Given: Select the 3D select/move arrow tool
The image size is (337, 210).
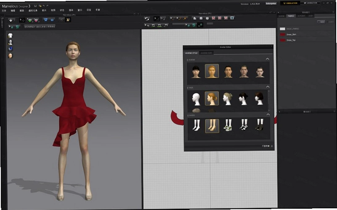Looking at the screenshot, I should (x=22, y=20).
